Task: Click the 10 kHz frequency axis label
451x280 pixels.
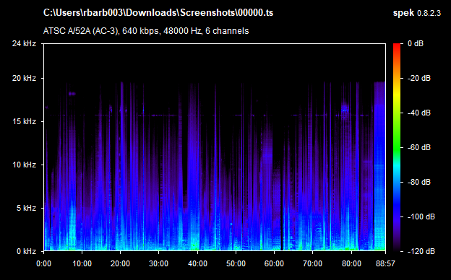Action: click(24, 165)
